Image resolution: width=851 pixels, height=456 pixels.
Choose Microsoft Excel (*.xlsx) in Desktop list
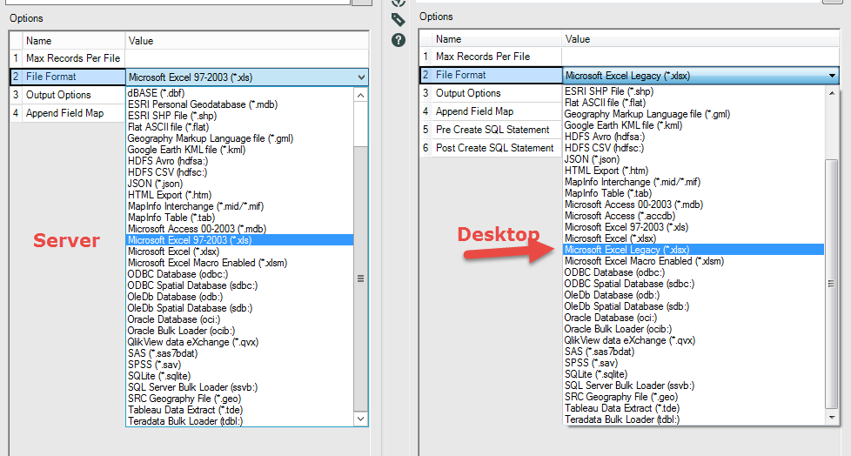[x=610, y=238]
